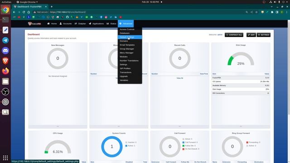The image size is (290, 163).
Task: Open the Status navbar menu
Action: point(111,24)
